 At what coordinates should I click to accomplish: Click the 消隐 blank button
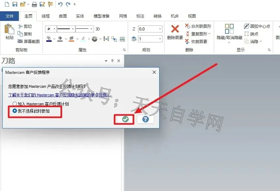pos(251,41)
